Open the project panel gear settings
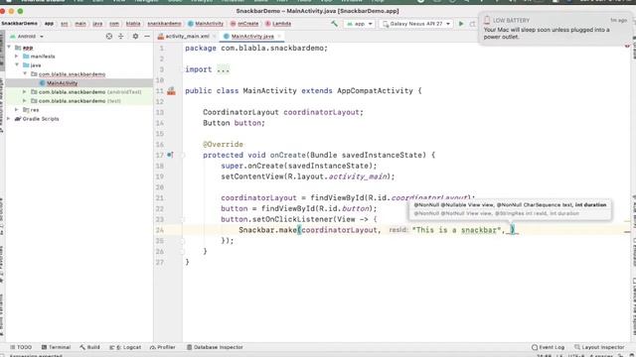The width and height of the screenshot is (636, 357). tap(135, 37)
